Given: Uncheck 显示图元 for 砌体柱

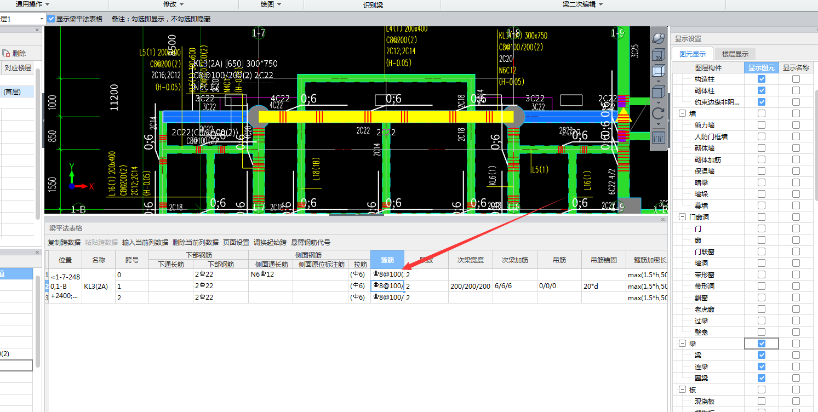Looking at the screenshot, I should (762, 90).
